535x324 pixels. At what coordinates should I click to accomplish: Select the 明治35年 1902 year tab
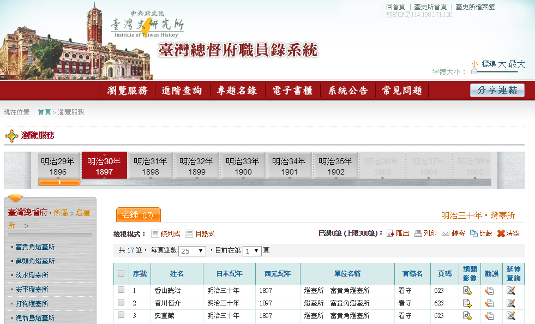click(336, 166)
